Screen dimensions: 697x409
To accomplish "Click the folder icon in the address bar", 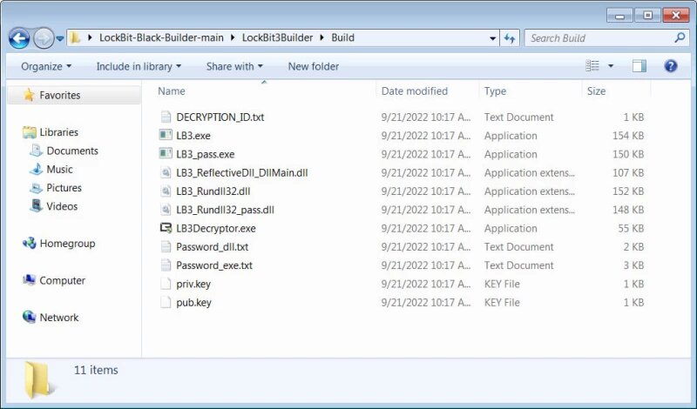I will 75,37.
